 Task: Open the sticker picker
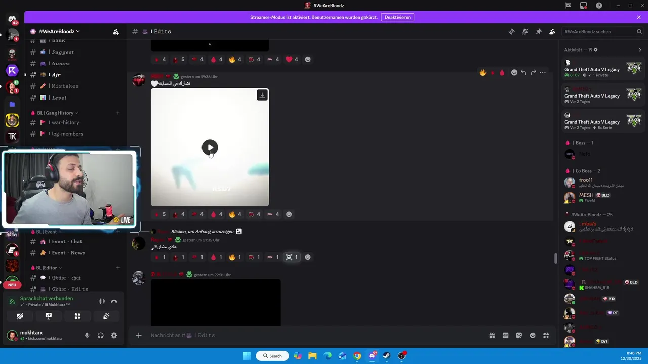[519, 335]
